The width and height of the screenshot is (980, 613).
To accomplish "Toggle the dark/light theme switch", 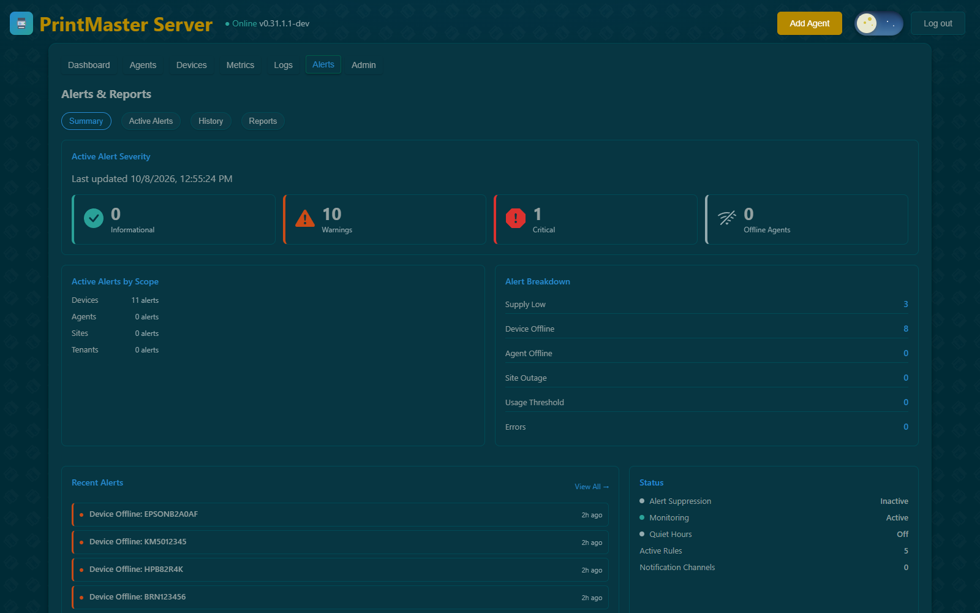I will pos(879,23).
